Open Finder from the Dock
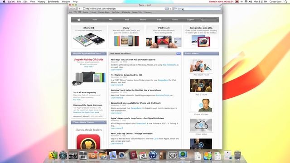The height and width of the screenshot is (163, 290). point(53,155)
